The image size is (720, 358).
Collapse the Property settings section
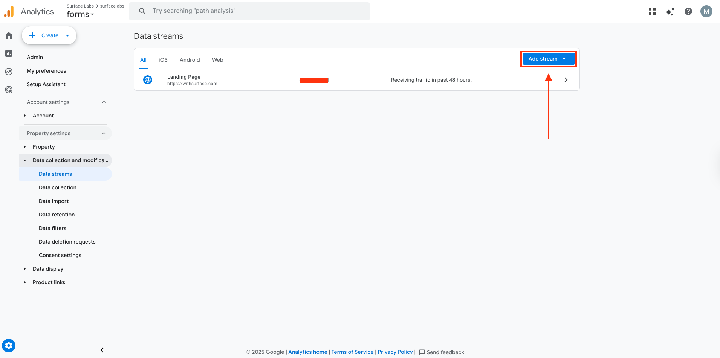[x=104, y=133]
